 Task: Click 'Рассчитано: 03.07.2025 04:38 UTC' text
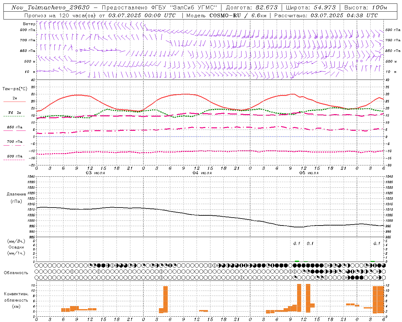pyautogui.click(x=326, y=15)
